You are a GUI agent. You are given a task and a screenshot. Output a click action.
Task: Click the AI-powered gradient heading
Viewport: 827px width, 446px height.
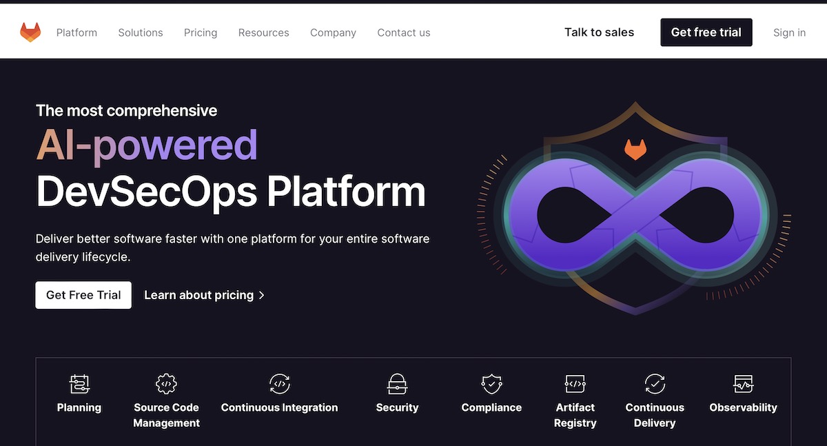coord(147,146)
